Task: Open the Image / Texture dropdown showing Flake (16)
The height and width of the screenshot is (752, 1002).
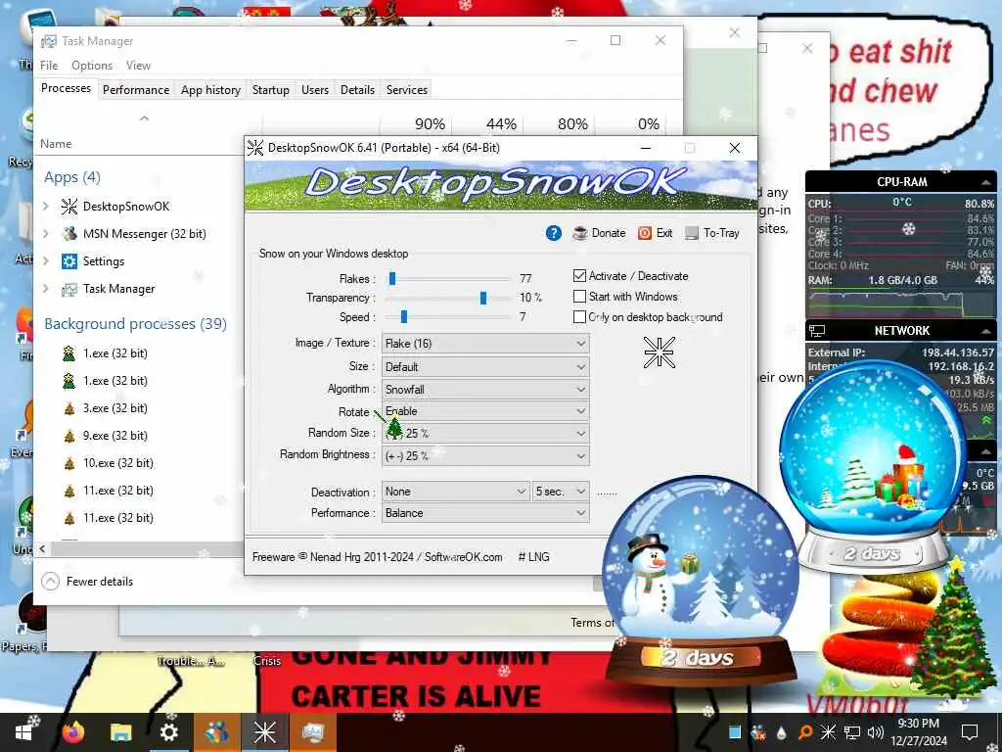Action: [x=485, y=344]
